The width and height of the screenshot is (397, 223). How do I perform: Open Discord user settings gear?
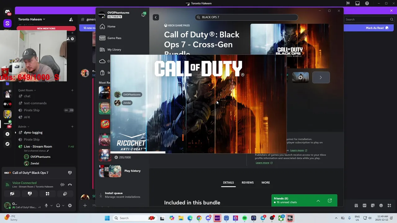pos(70,205)
